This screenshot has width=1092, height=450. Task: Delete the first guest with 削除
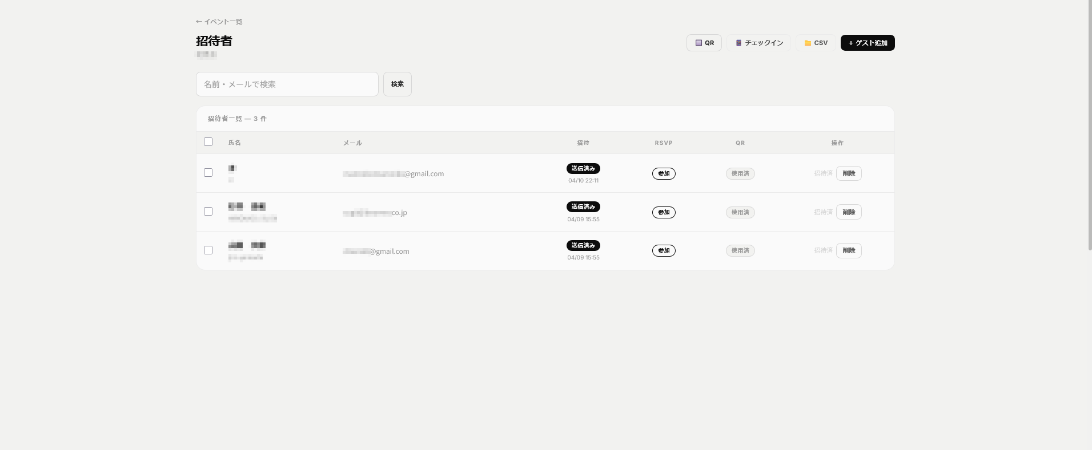848,173
